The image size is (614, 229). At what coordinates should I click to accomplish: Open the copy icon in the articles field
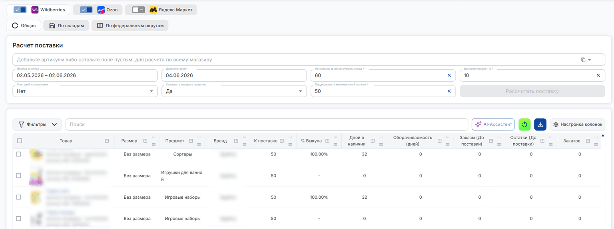583,60
